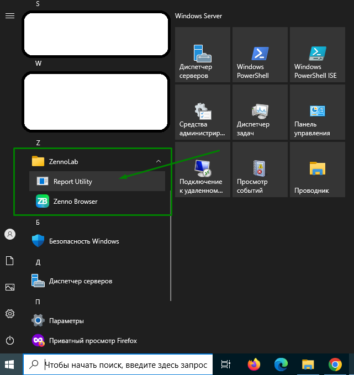
Task: Launch Microsoft Edge from the taskbar
Action: [281, 365]
